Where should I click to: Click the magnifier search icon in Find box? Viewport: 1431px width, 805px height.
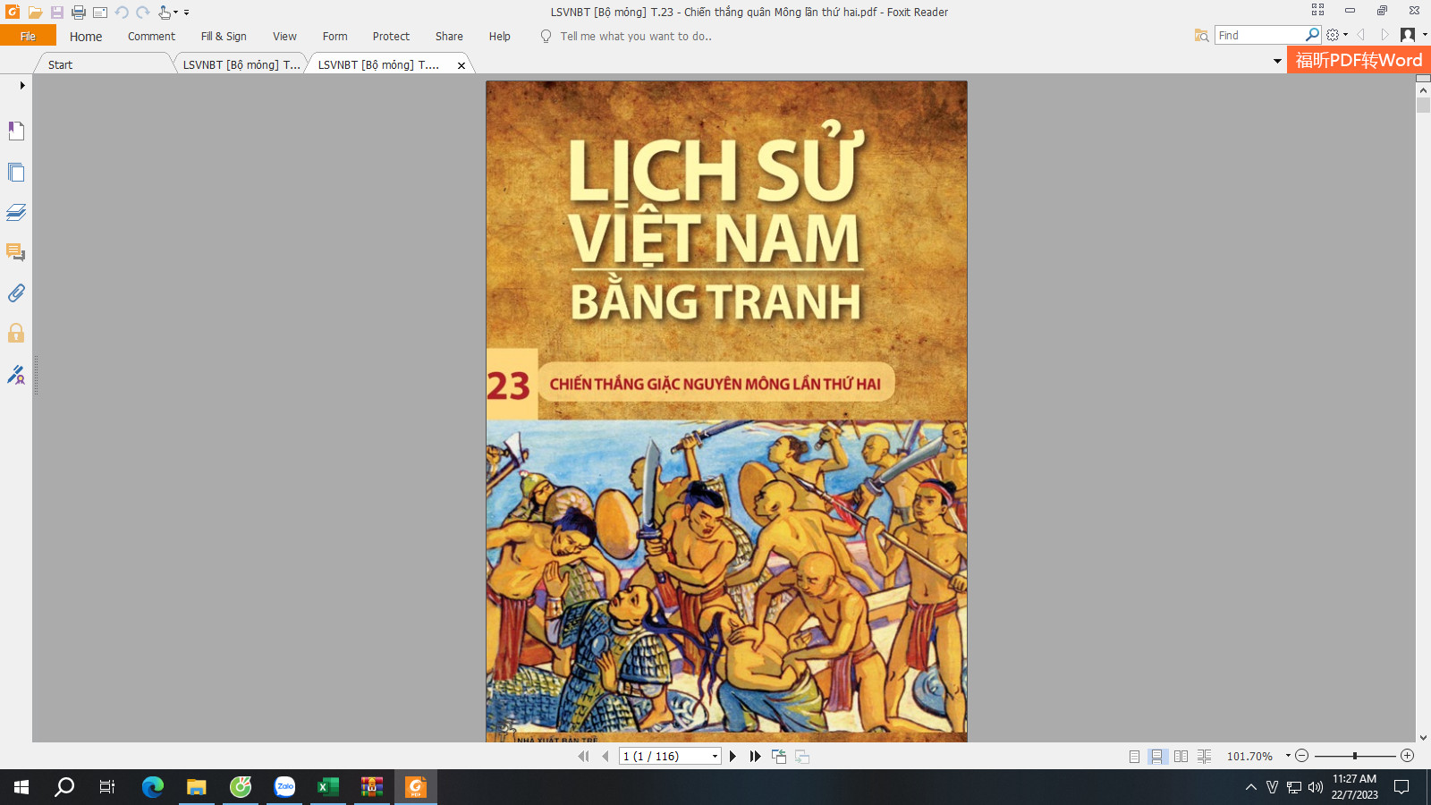point(1312,35)
